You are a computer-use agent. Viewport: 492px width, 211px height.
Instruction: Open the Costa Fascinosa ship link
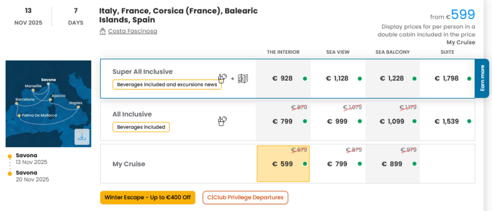[132, 31]
